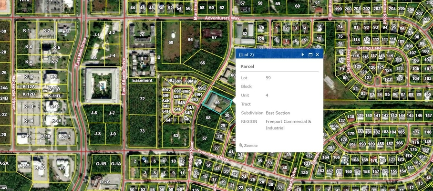Click parcel O-1B on the map
Image resolution: width=433 pixels, height=191 pixels.
coord(101,164)
